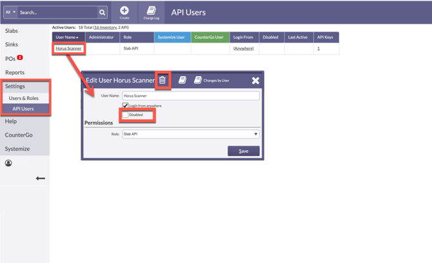Sort by User Name column header
The width and height of the screenshot is (432, 263).
[x=67, y=37]
